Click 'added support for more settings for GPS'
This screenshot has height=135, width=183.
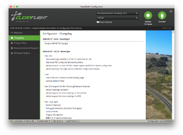63,96
